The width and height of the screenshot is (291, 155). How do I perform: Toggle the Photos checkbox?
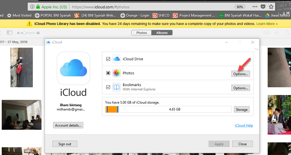click(108, 73)
